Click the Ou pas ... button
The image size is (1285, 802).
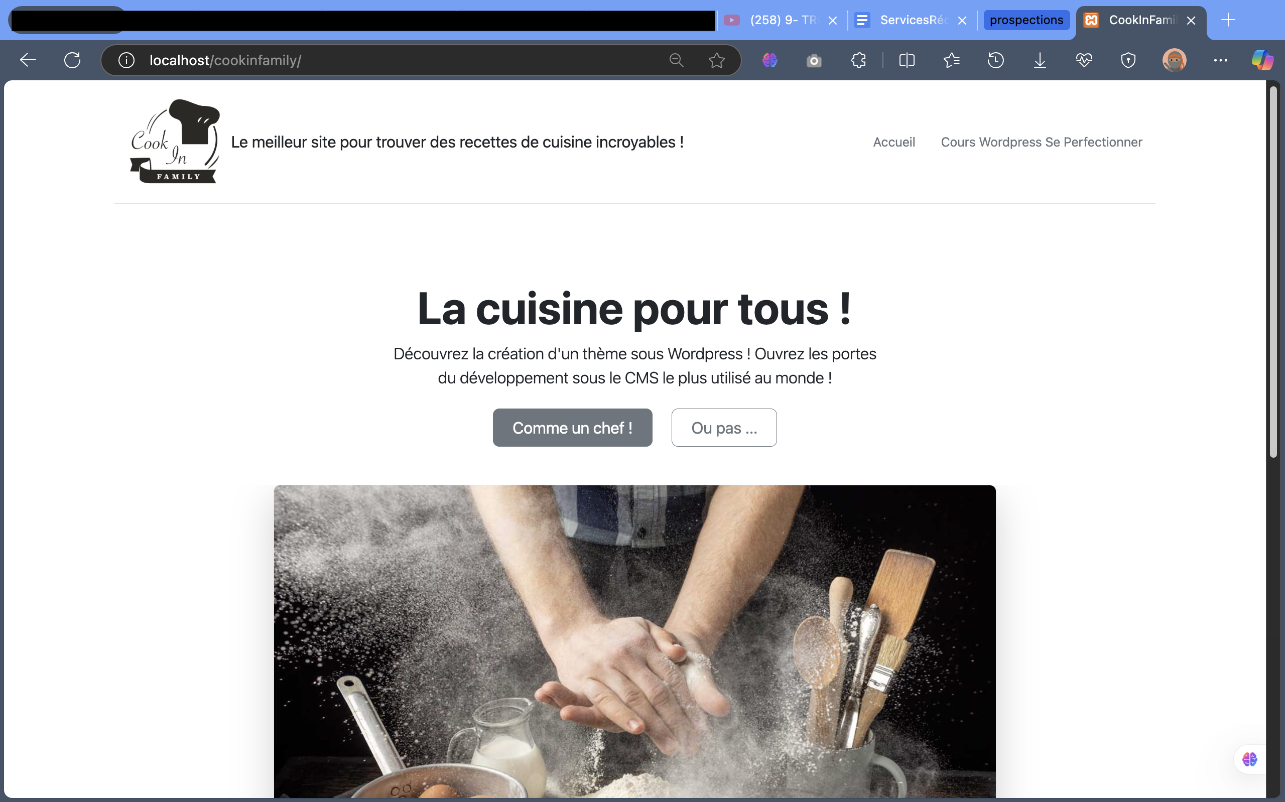tap(724, 428)
